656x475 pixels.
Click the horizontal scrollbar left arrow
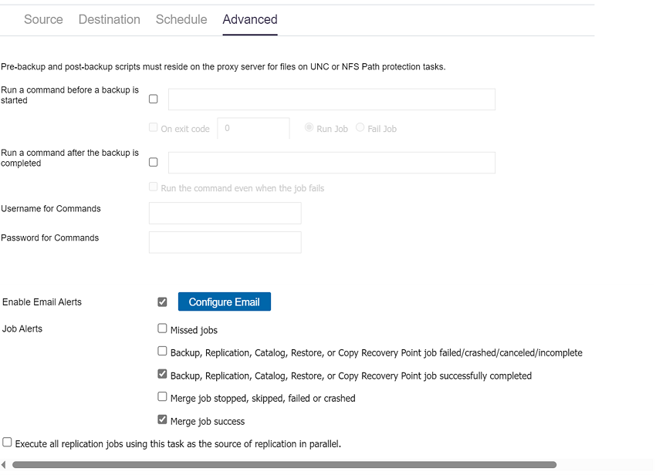pyautogui.click(x=5, y=465)
